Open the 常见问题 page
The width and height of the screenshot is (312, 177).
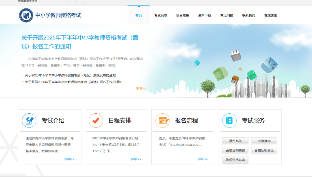pyautogui.click(x=226, y=15)
